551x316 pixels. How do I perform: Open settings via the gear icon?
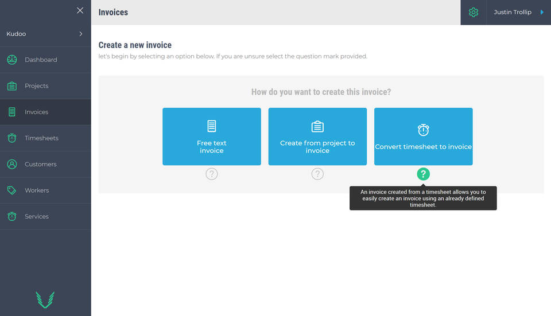pos(474,12)
